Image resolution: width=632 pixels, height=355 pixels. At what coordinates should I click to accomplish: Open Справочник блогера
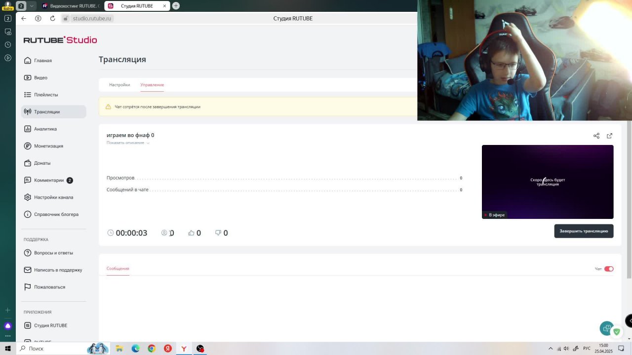[x=53, y=214]
